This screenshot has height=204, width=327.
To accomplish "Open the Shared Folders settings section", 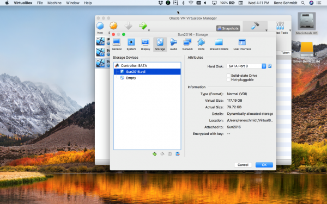I will (x=219, y=45).
